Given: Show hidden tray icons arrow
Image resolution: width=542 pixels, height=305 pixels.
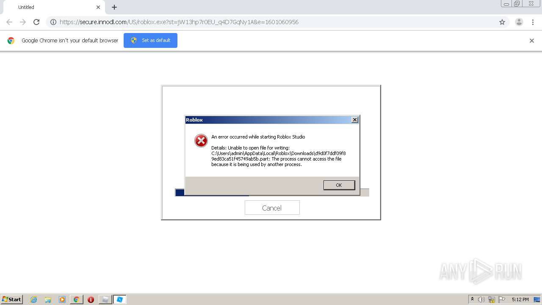Looking at the screenshot, I should [472, 299].
